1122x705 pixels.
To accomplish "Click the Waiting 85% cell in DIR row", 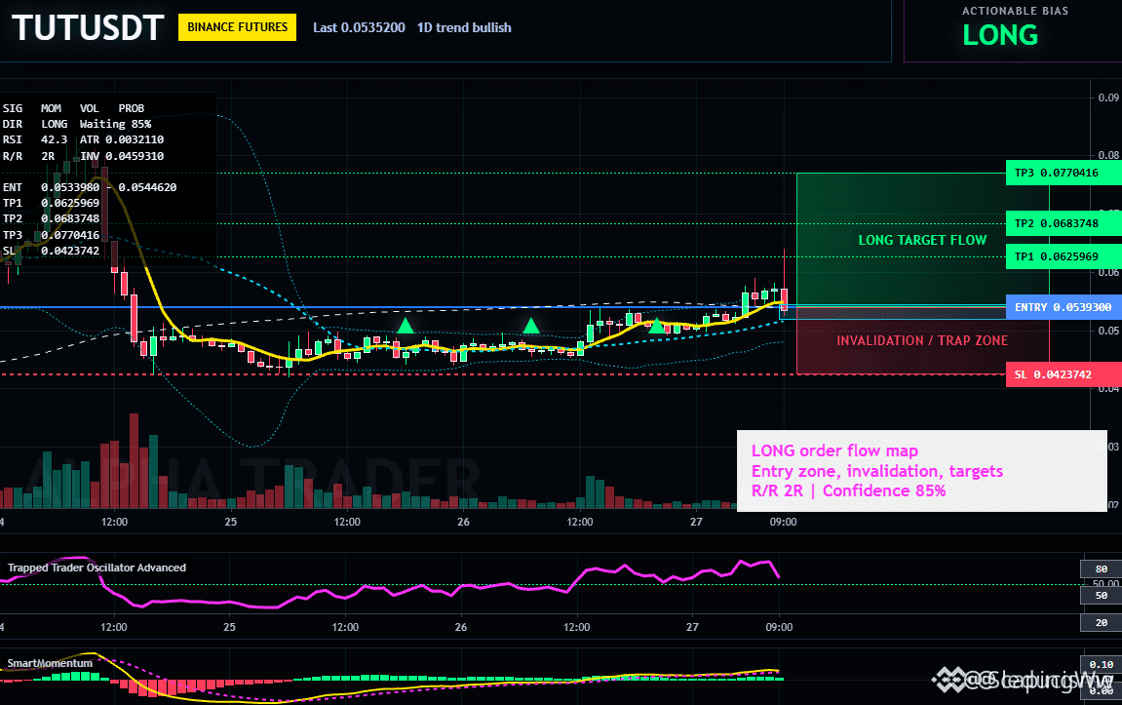I will coord(115,124).
